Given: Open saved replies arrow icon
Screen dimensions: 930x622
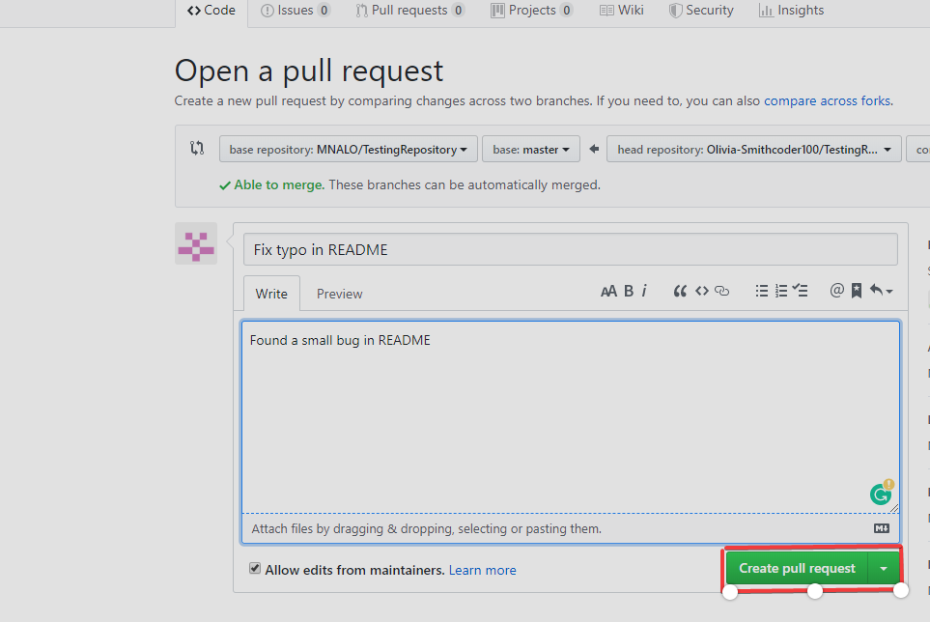Looking at the screenshot, I should click(x=881, y=290).
